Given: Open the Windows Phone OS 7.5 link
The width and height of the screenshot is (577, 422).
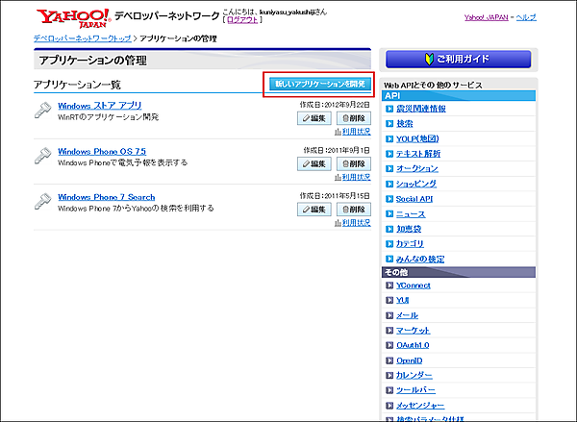Looking at the screenshot, I should coord(102,151).
